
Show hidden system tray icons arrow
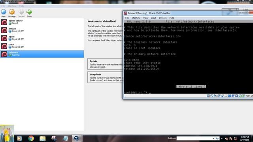[x=222, y=138]
